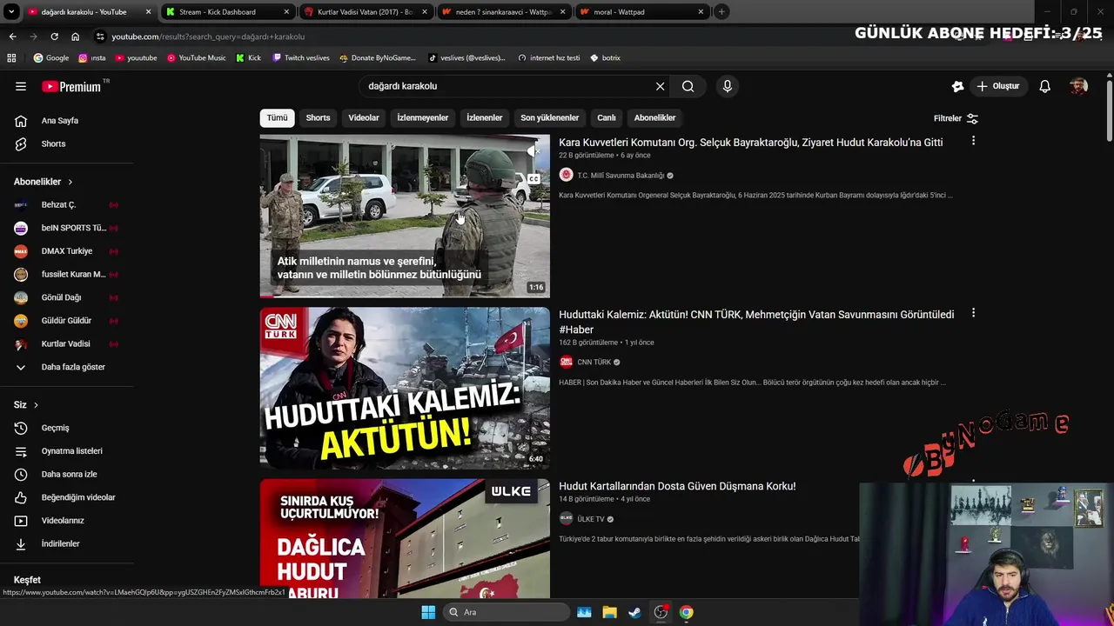The image size is (1114, 626).
Task: Open more options for CNN TÜRK video
Action: pyautogui.click(x=973, y=313)
